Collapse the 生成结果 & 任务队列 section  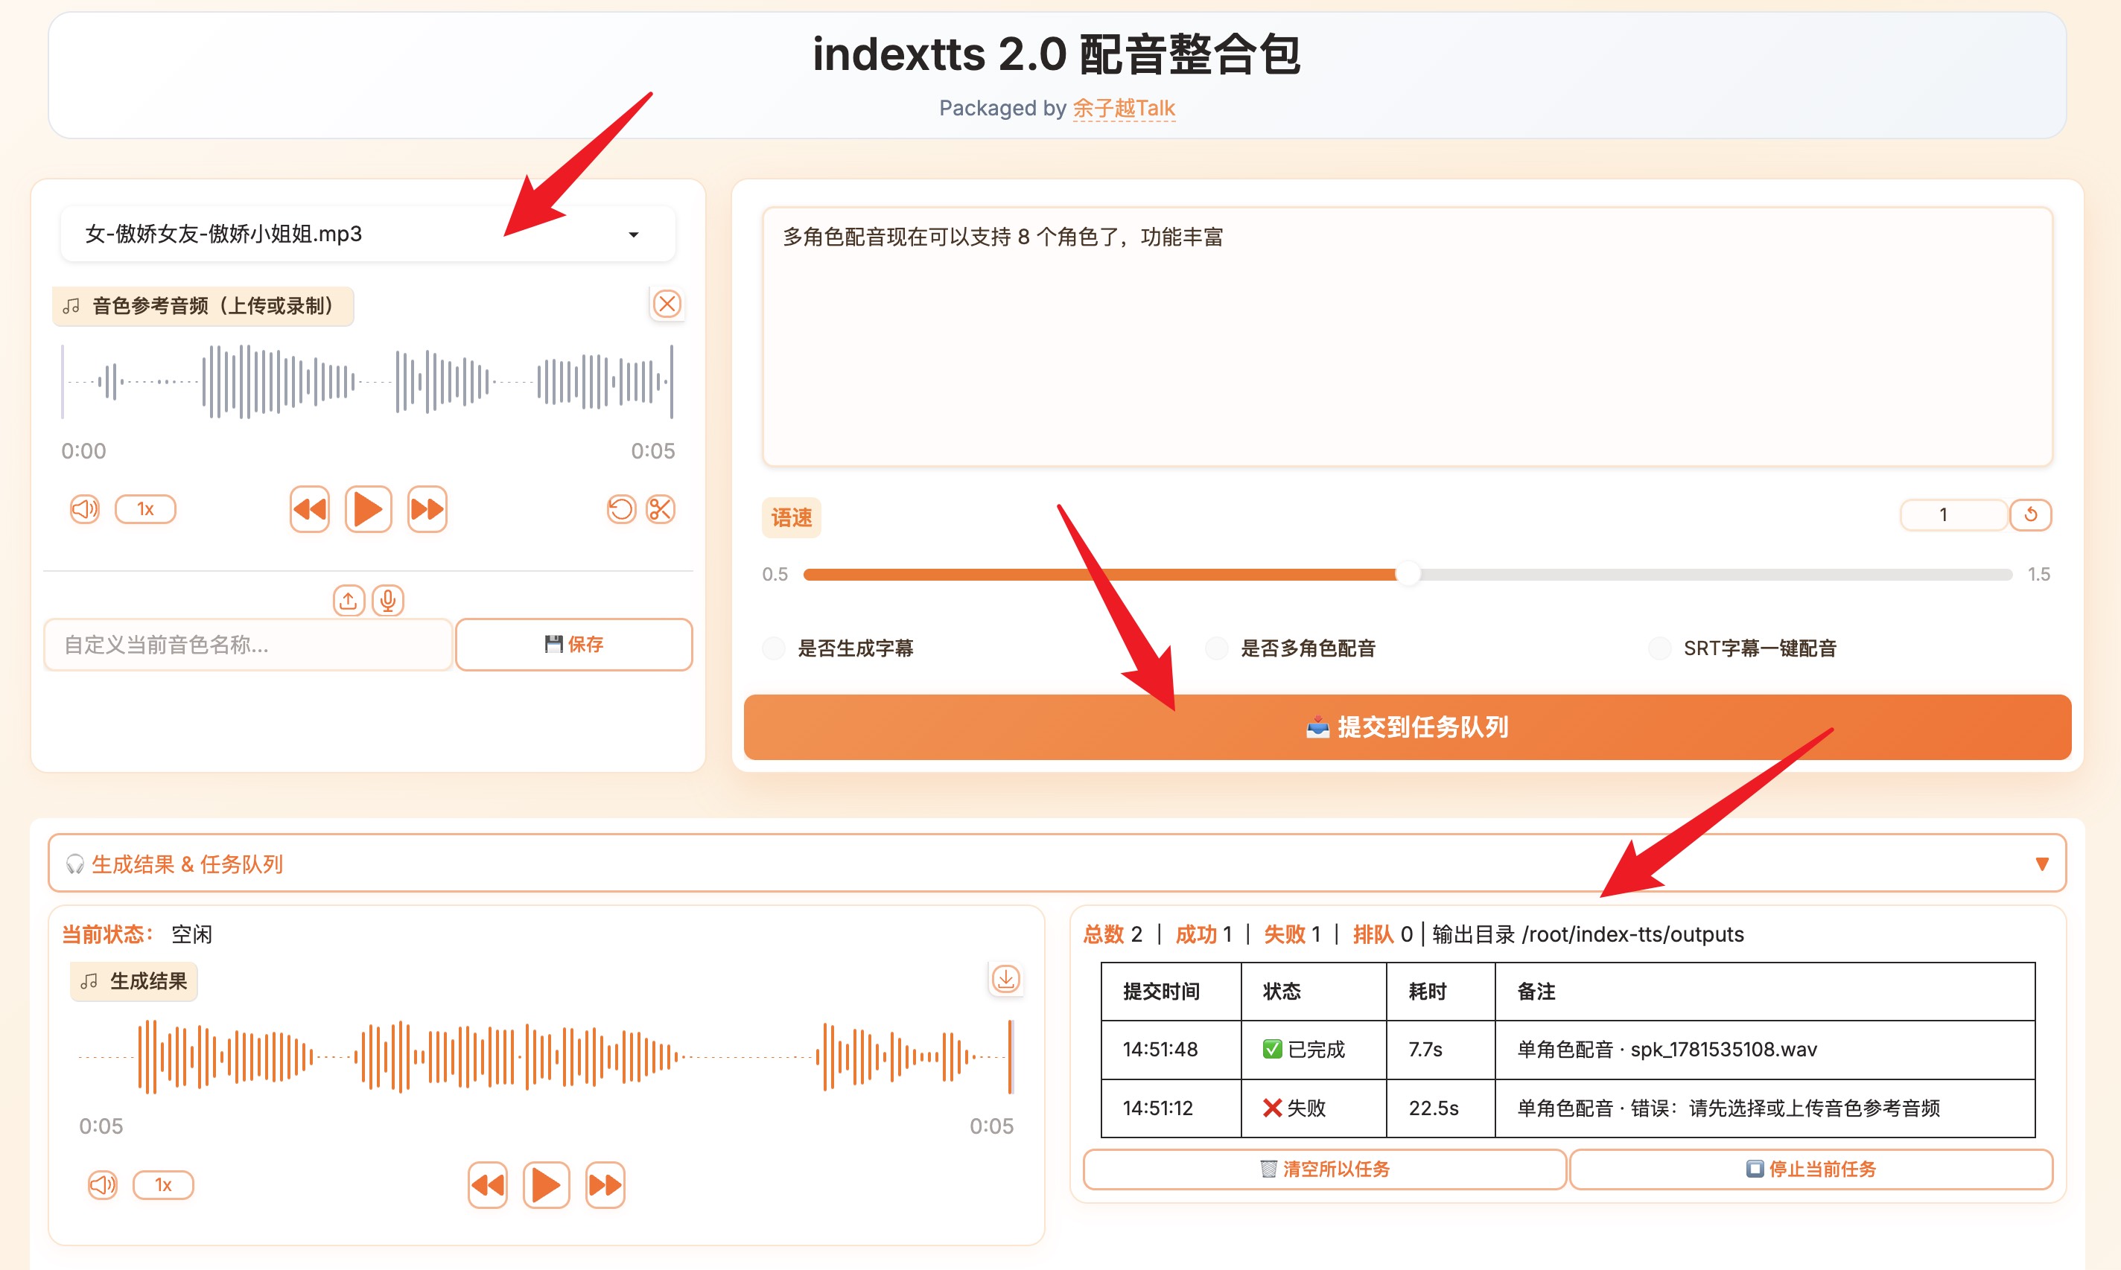tap(1057, 864)
